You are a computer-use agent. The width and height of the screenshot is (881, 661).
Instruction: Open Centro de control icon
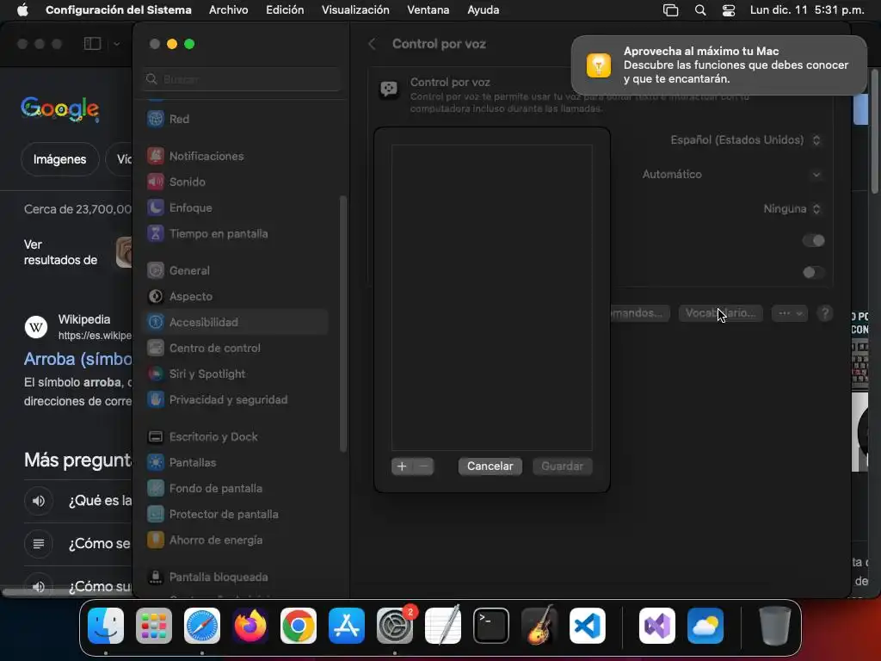tap(156, 348)
